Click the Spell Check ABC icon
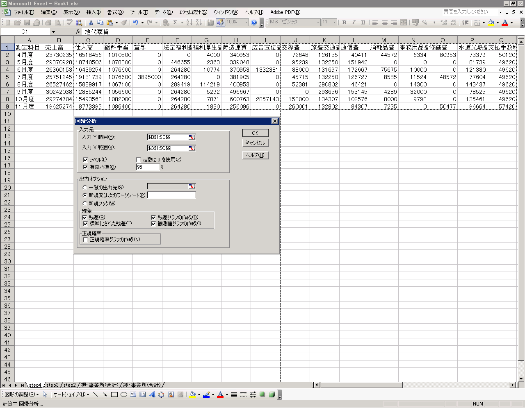 click(70, 23)
